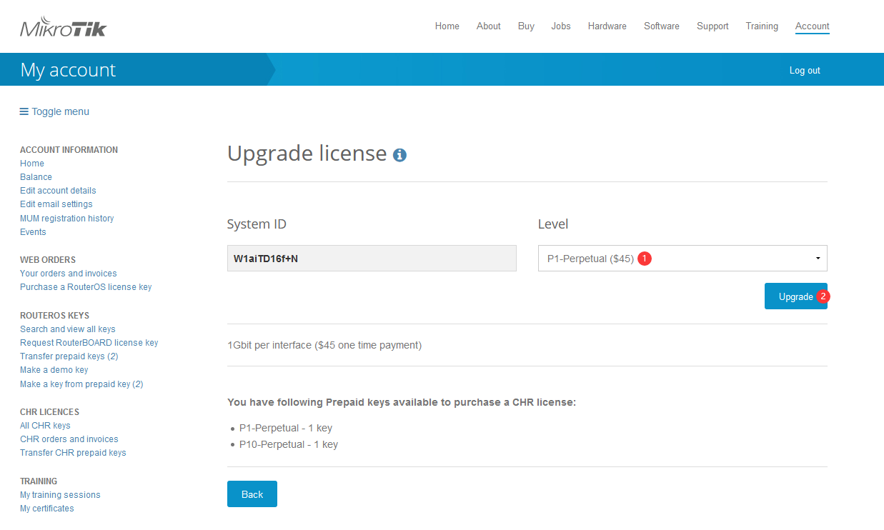This screenshot has height=530, width=884.
Task: Open Balance in account information
Action: point(36,177)
